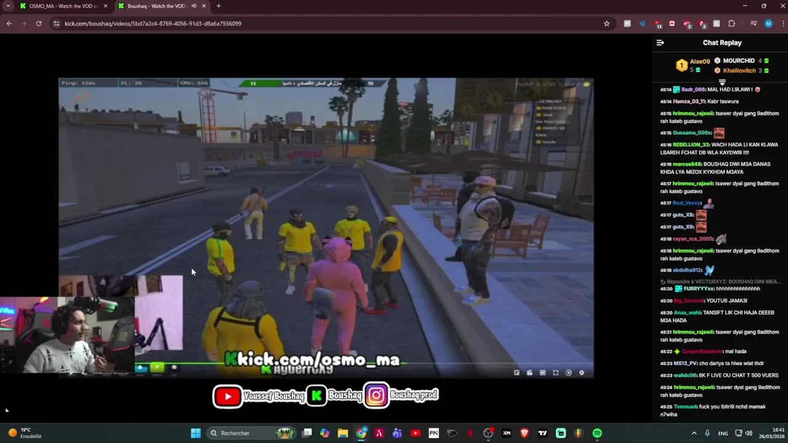The height and width of the screenshot is (443, 788).
Task: Click username Badr_066 in chat
Action: pos(693,90)
